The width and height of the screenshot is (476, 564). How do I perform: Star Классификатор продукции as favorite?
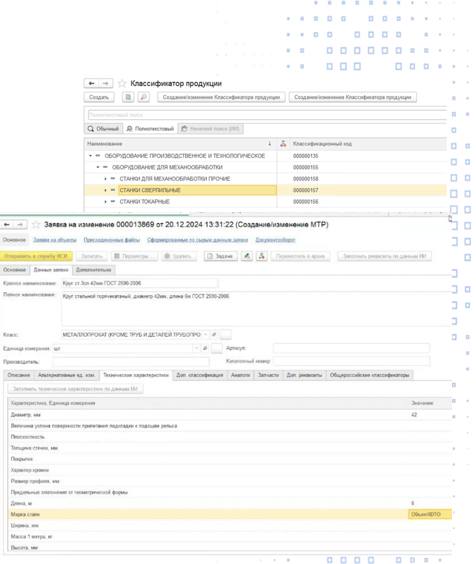click(x=122, y=84)
